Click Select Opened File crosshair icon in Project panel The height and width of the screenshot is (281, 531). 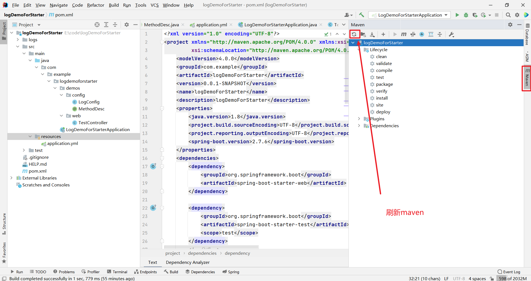(97, 25)
